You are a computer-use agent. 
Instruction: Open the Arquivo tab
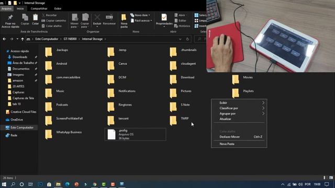(7, 8)
